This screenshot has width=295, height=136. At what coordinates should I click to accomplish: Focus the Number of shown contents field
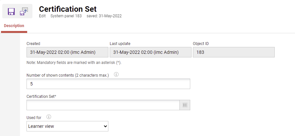[108, 84]
